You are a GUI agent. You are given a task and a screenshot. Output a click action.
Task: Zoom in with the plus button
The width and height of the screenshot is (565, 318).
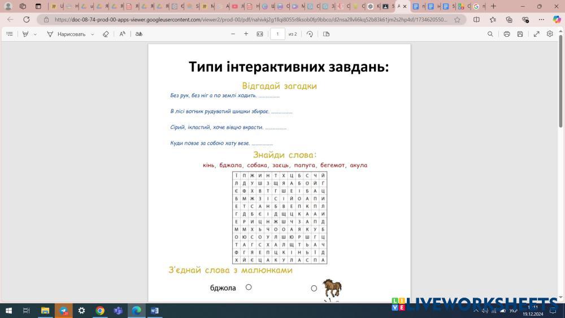(246, 34)
